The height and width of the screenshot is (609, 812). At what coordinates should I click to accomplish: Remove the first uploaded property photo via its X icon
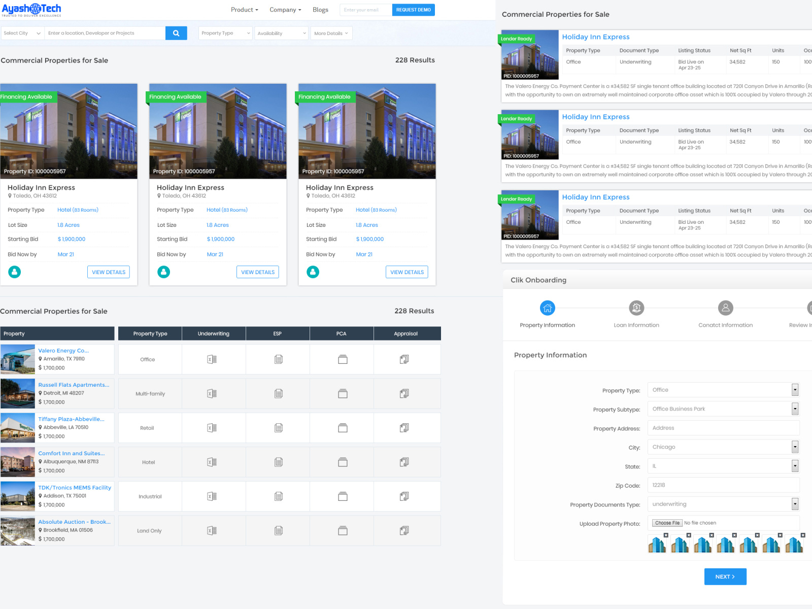665,534
